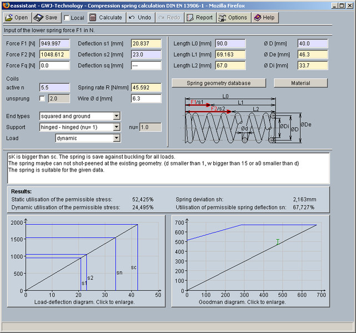Click the Save disk icon
356x333 pixels.
click(38, 18)
